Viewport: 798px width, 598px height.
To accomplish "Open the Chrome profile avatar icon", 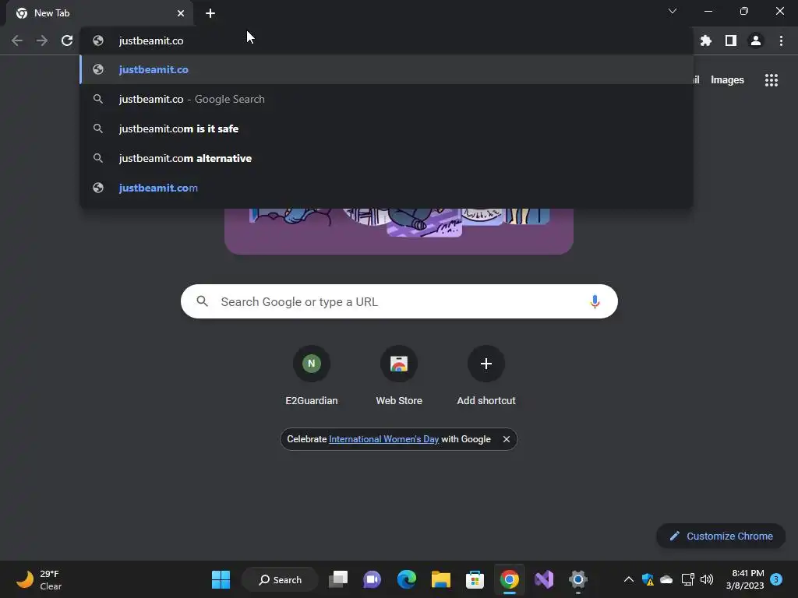I will pyautogui.click(x=756, y=40).
